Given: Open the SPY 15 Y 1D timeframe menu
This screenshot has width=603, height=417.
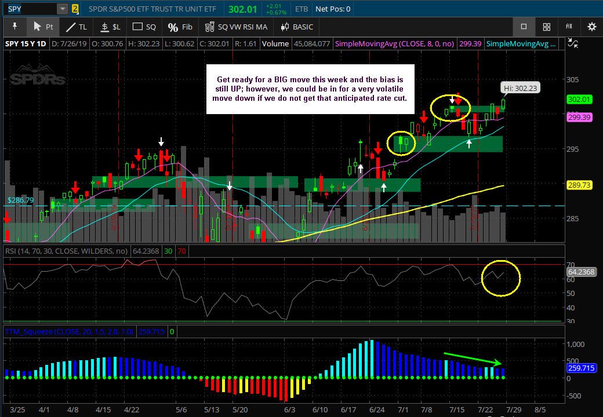Looking at the screenshot, I should coord(26,44).
